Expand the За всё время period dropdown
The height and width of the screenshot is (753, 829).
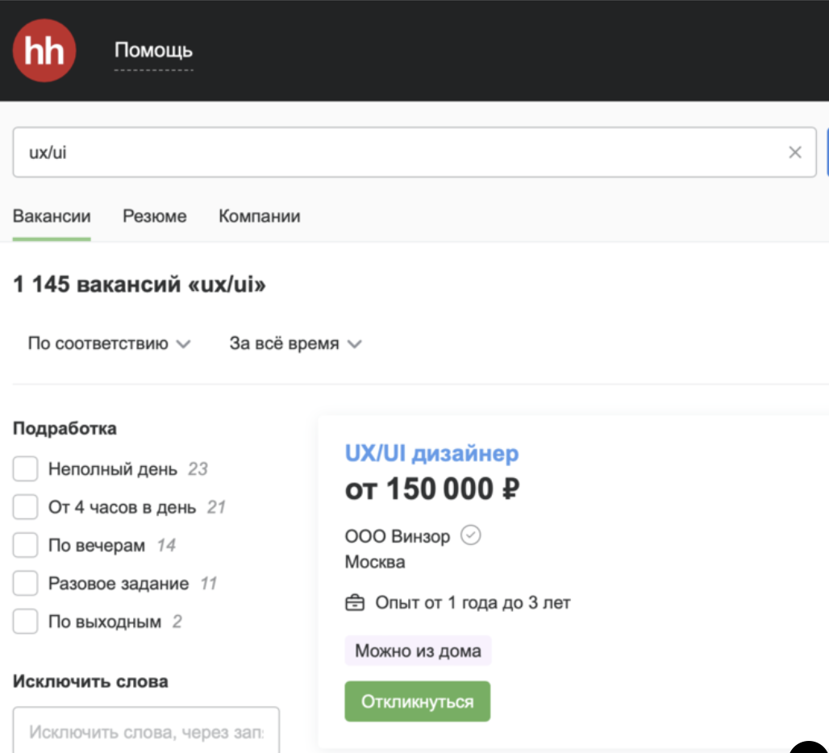(295, 343)
